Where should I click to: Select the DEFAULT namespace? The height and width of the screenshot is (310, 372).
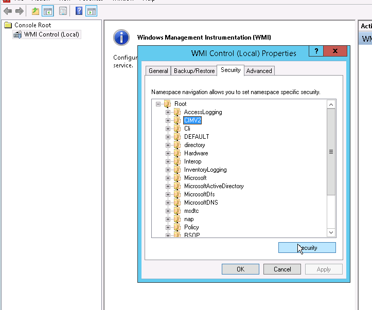pos(197,137)
